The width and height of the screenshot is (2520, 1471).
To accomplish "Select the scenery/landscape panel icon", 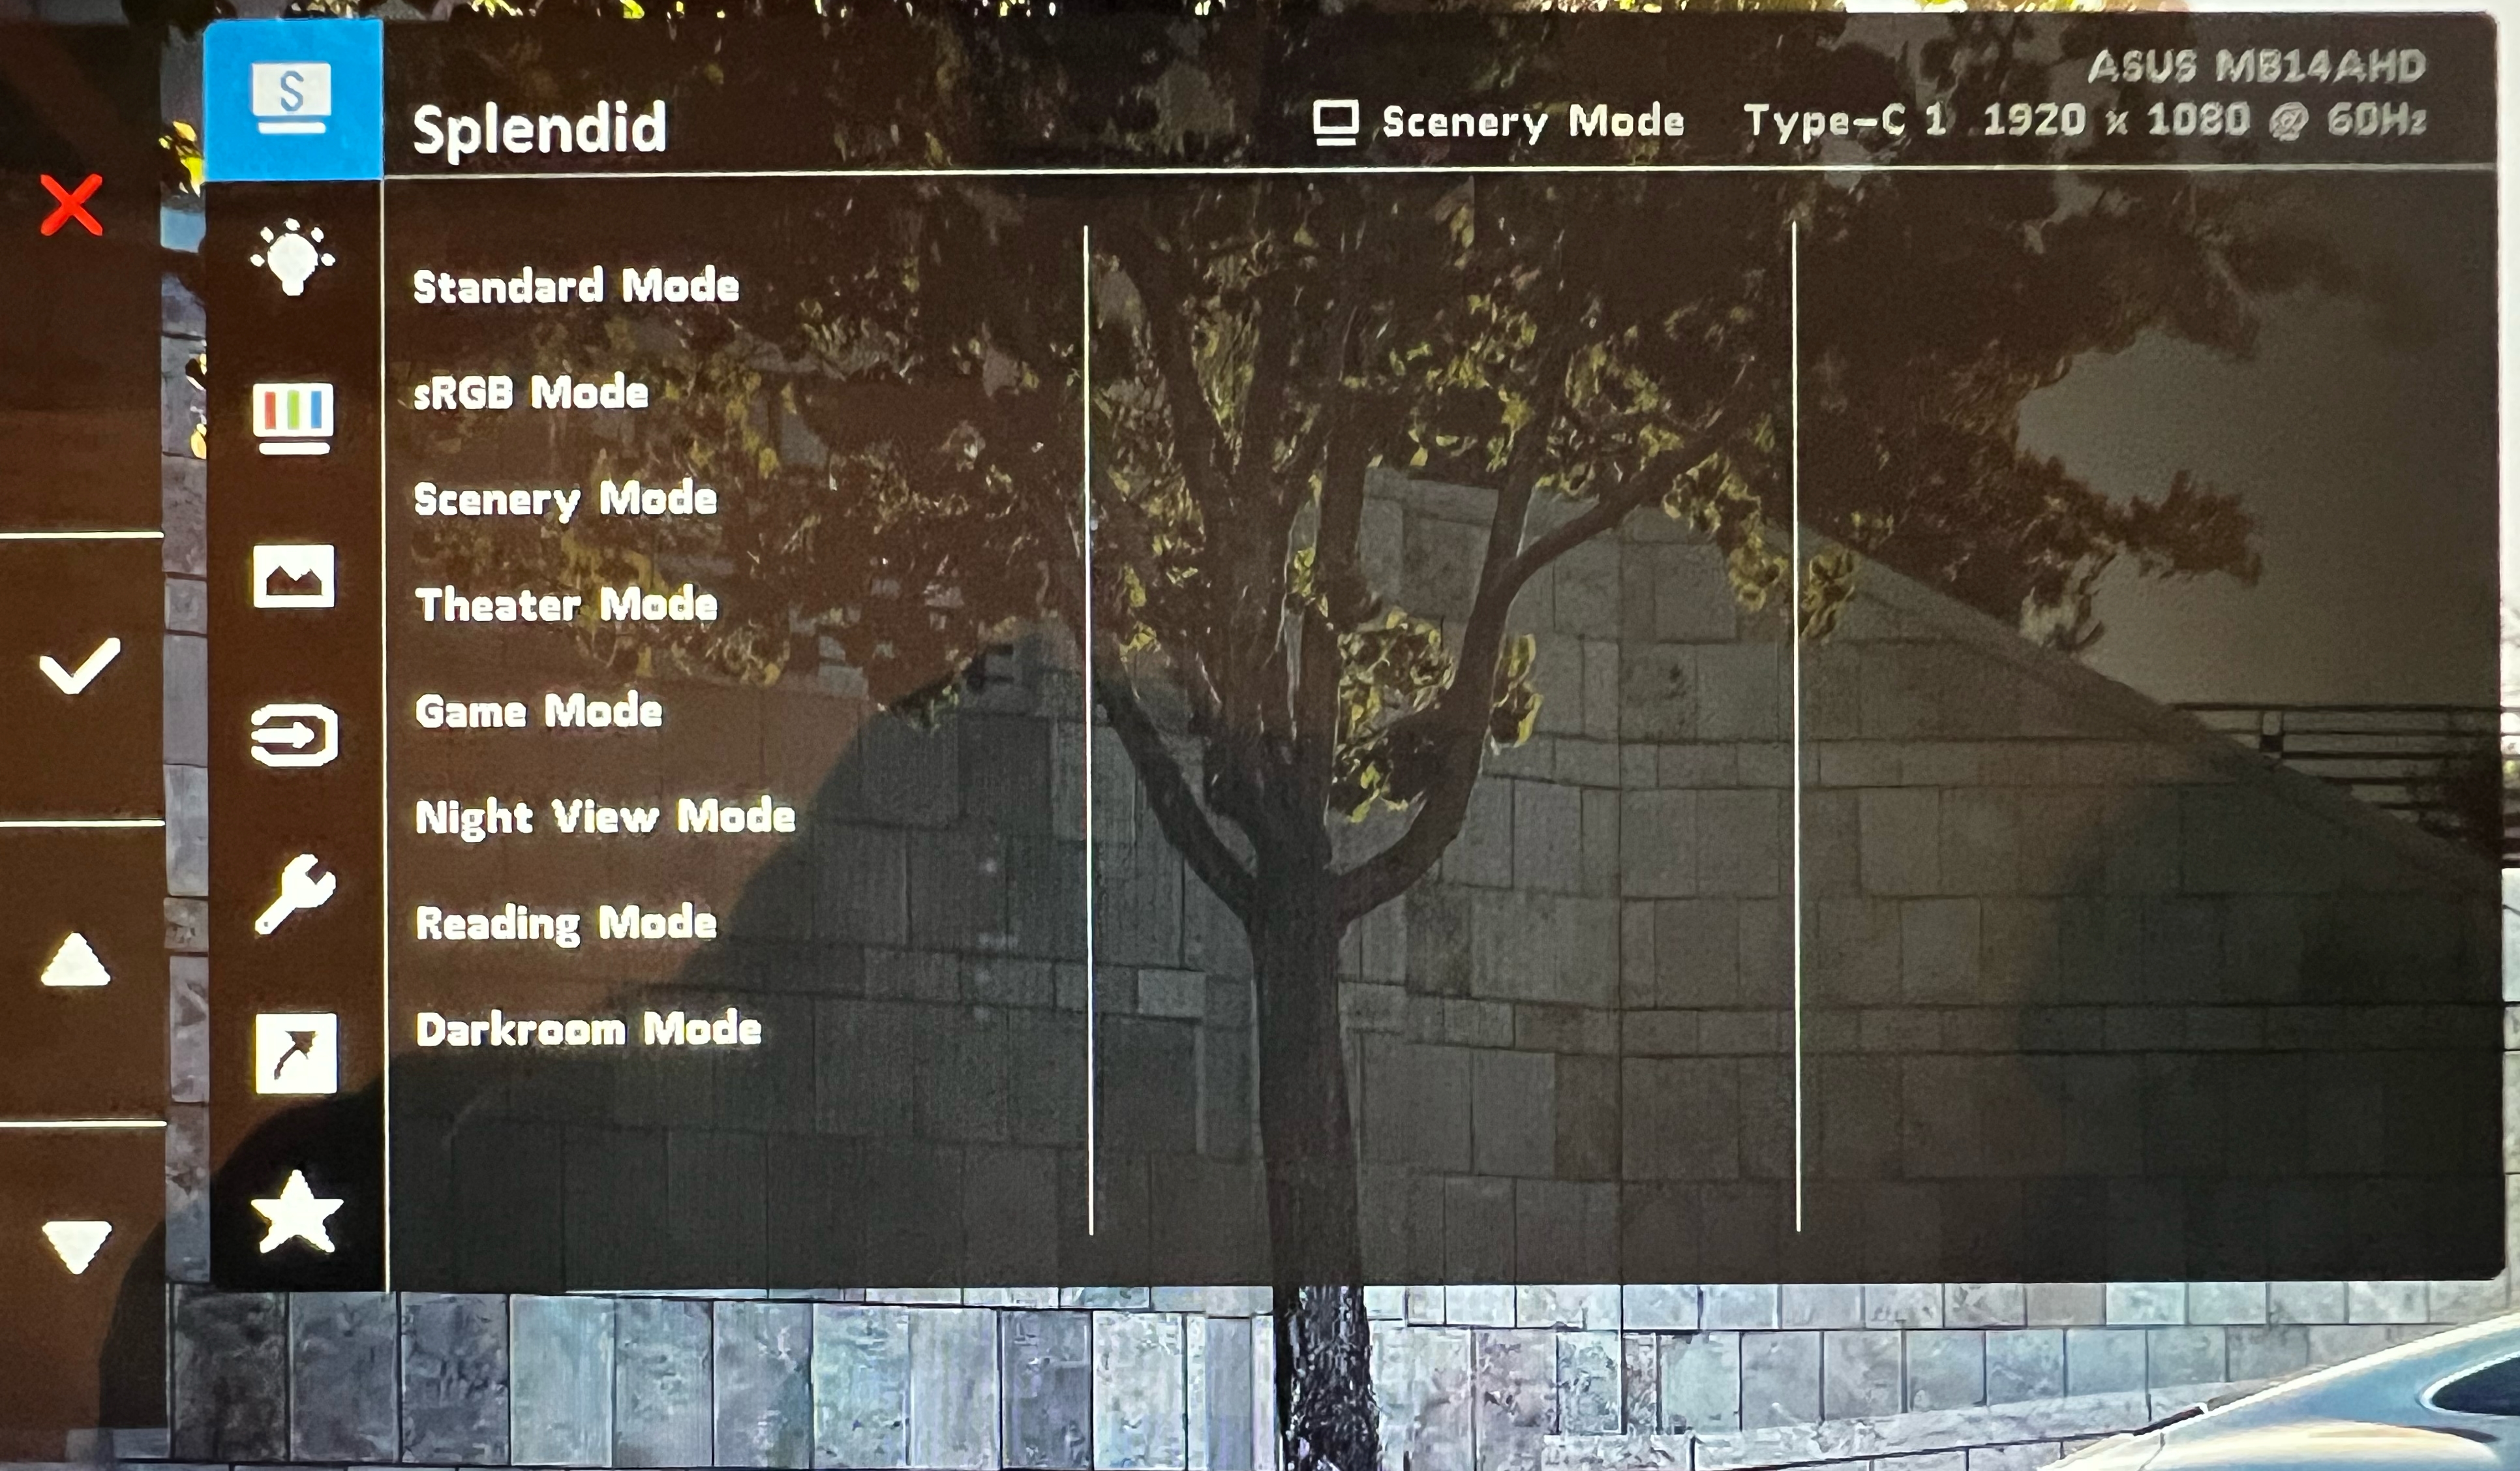I will [x=294, y=575].
